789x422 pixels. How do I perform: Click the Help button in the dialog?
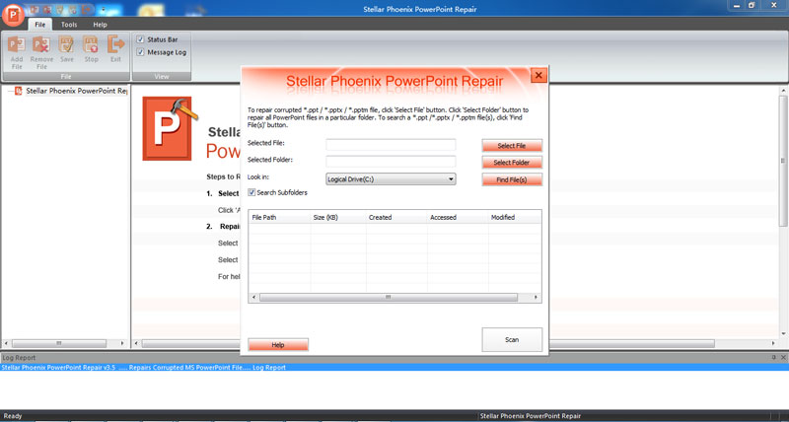coord(278,345)
